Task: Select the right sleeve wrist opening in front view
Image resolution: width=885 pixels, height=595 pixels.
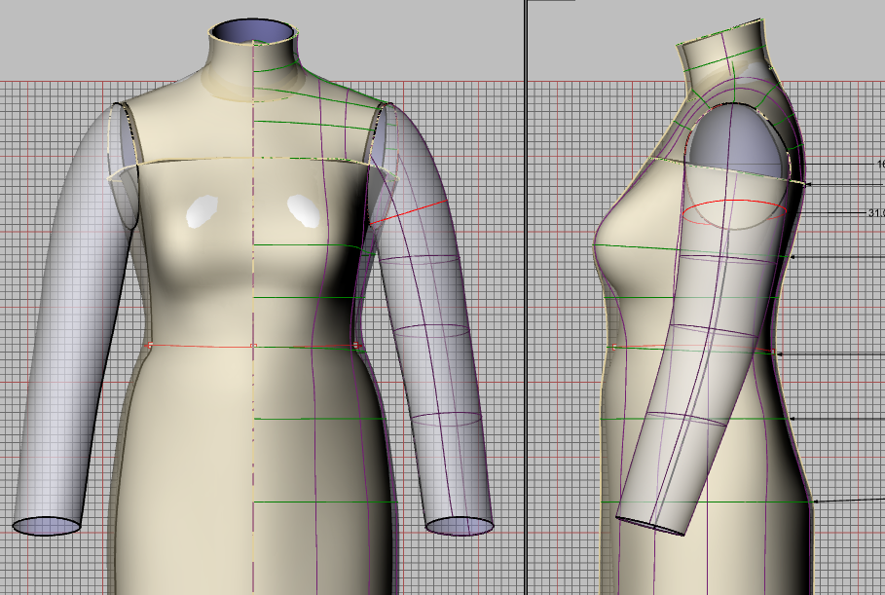Action: (460, 526)
